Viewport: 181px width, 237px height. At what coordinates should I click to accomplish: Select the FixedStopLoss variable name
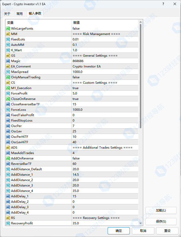[22, 121]
